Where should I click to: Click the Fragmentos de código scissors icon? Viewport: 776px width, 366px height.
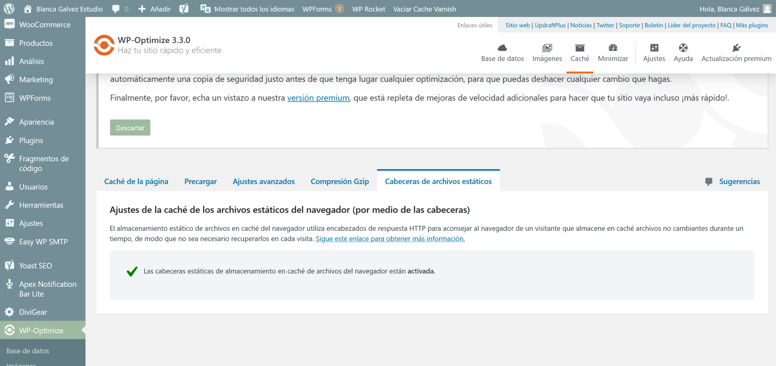coord(10,158)
